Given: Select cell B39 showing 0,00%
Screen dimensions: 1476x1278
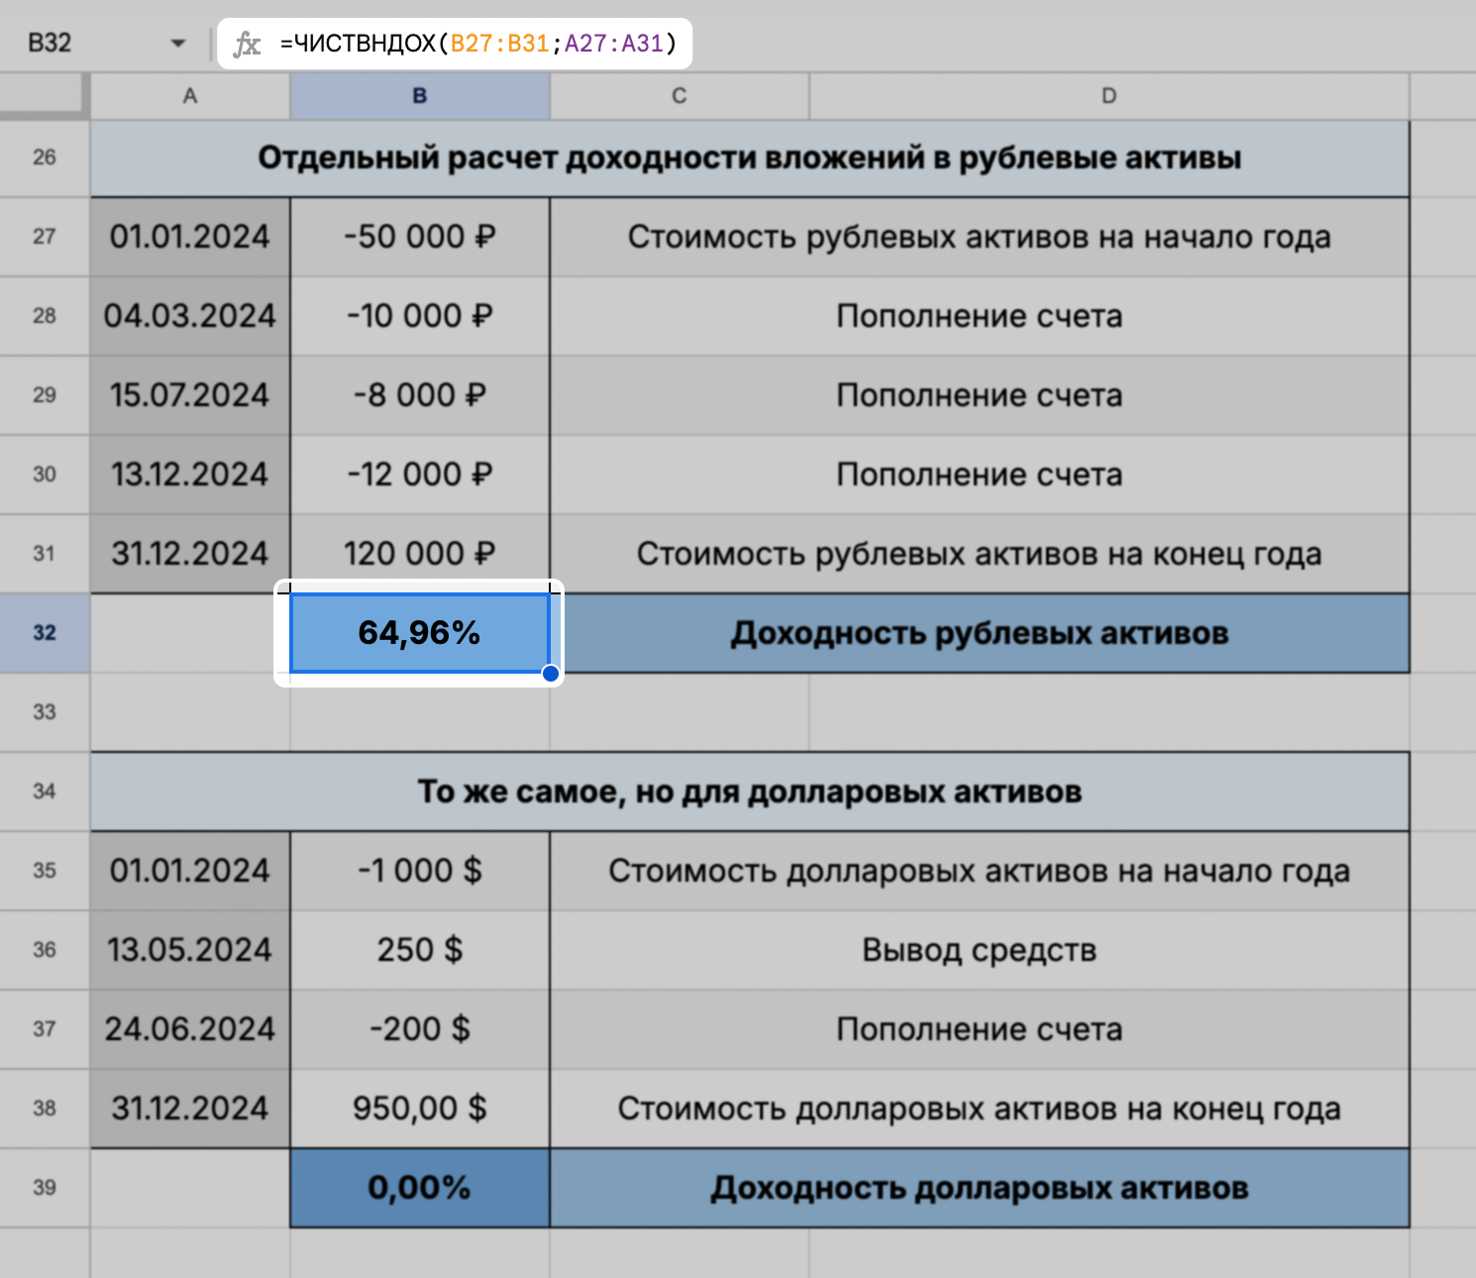Looking at the screenshot, I should pyautogui.click(x=419, y=1187).
